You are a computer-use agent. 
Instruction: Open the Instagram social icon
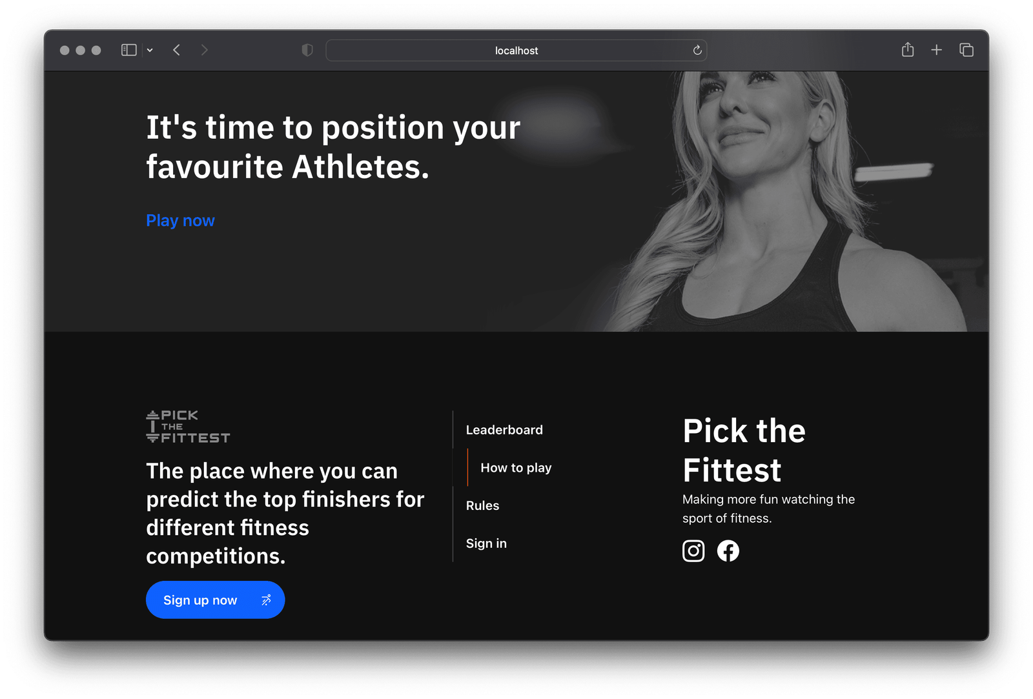tap(693, 551)
